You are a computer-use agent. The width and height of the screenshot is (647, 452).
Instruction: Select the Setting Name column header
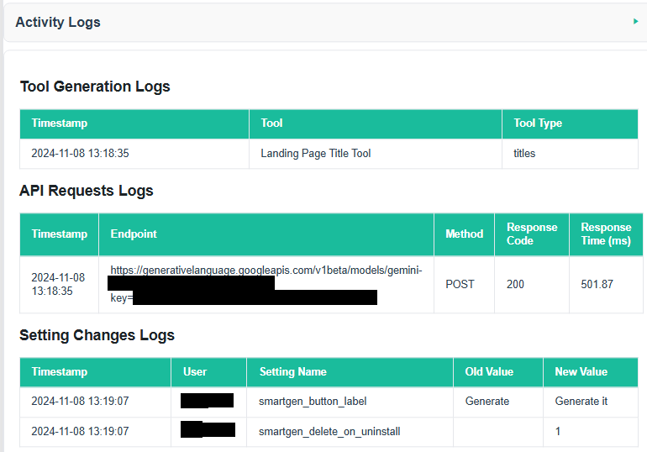click(x=350, y=372)
